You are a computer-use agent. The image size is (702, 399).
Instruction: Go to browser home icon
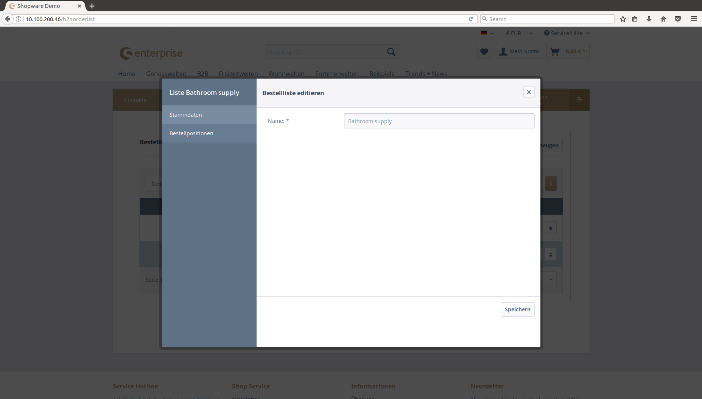[663, 19]
